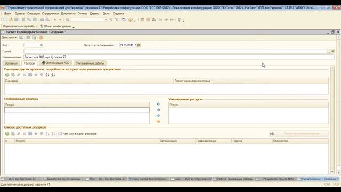Click third blue transfer arrow between resource lists
This screenshot has height=192, width=341.
pyautogui.click(x=158, y=116)
